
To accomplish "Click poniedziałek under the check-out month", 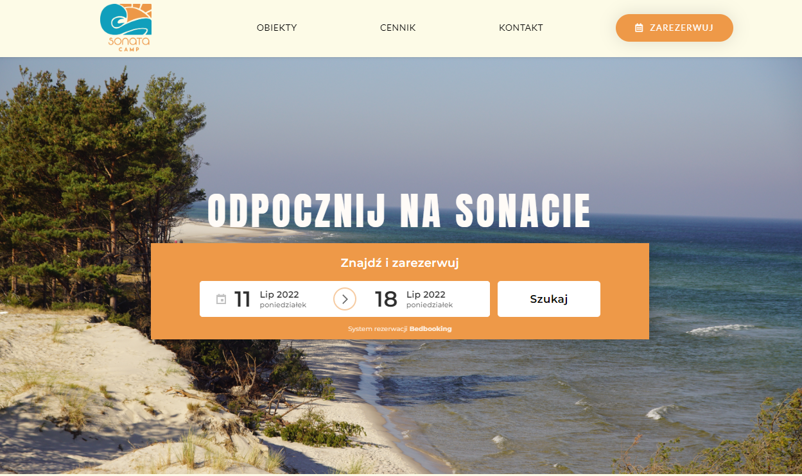I will [x=430, y=305].
